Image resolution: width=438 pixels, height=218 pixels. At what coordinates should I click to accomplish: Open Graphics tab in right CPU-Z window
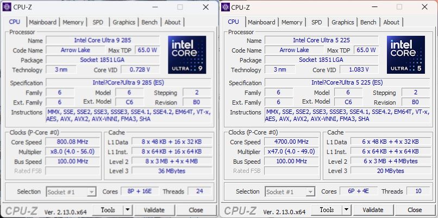(x=342, y=22)
